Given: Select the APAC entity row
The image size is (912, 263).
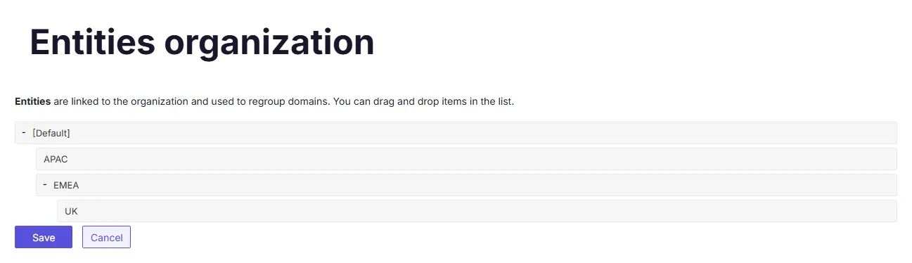Looking at the screenshot, I should point(466,159).
